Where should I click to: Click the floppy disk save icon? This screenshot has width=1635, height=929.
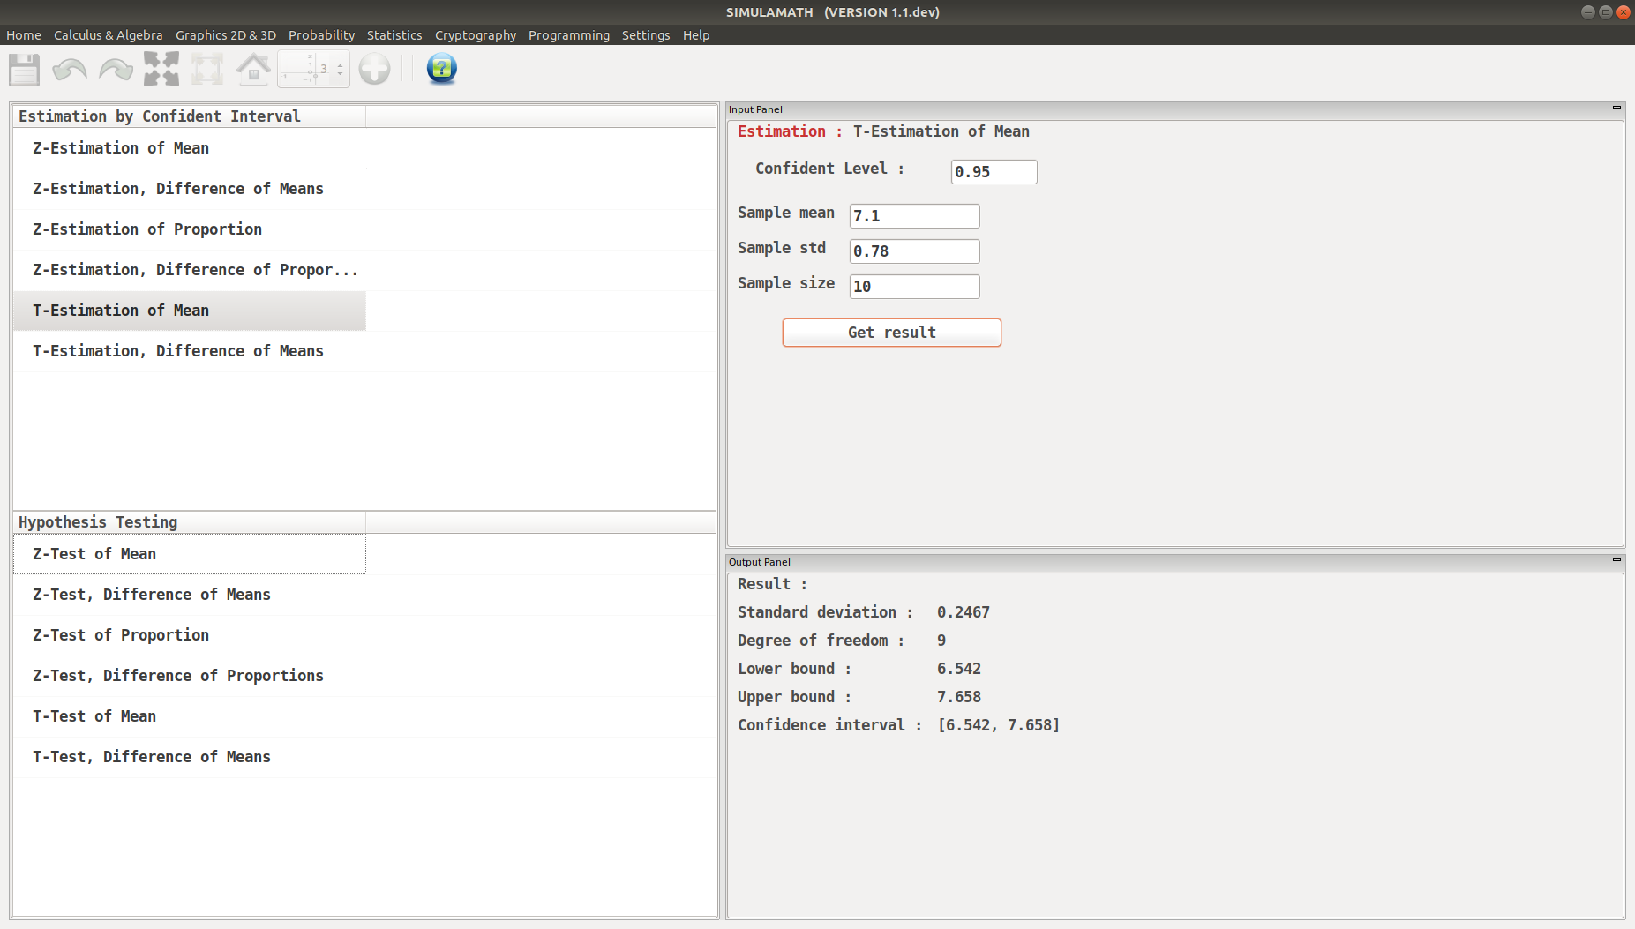point(25,69)
